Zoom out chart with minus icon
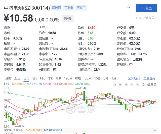 pyautogui.click(x=126, y=85)
